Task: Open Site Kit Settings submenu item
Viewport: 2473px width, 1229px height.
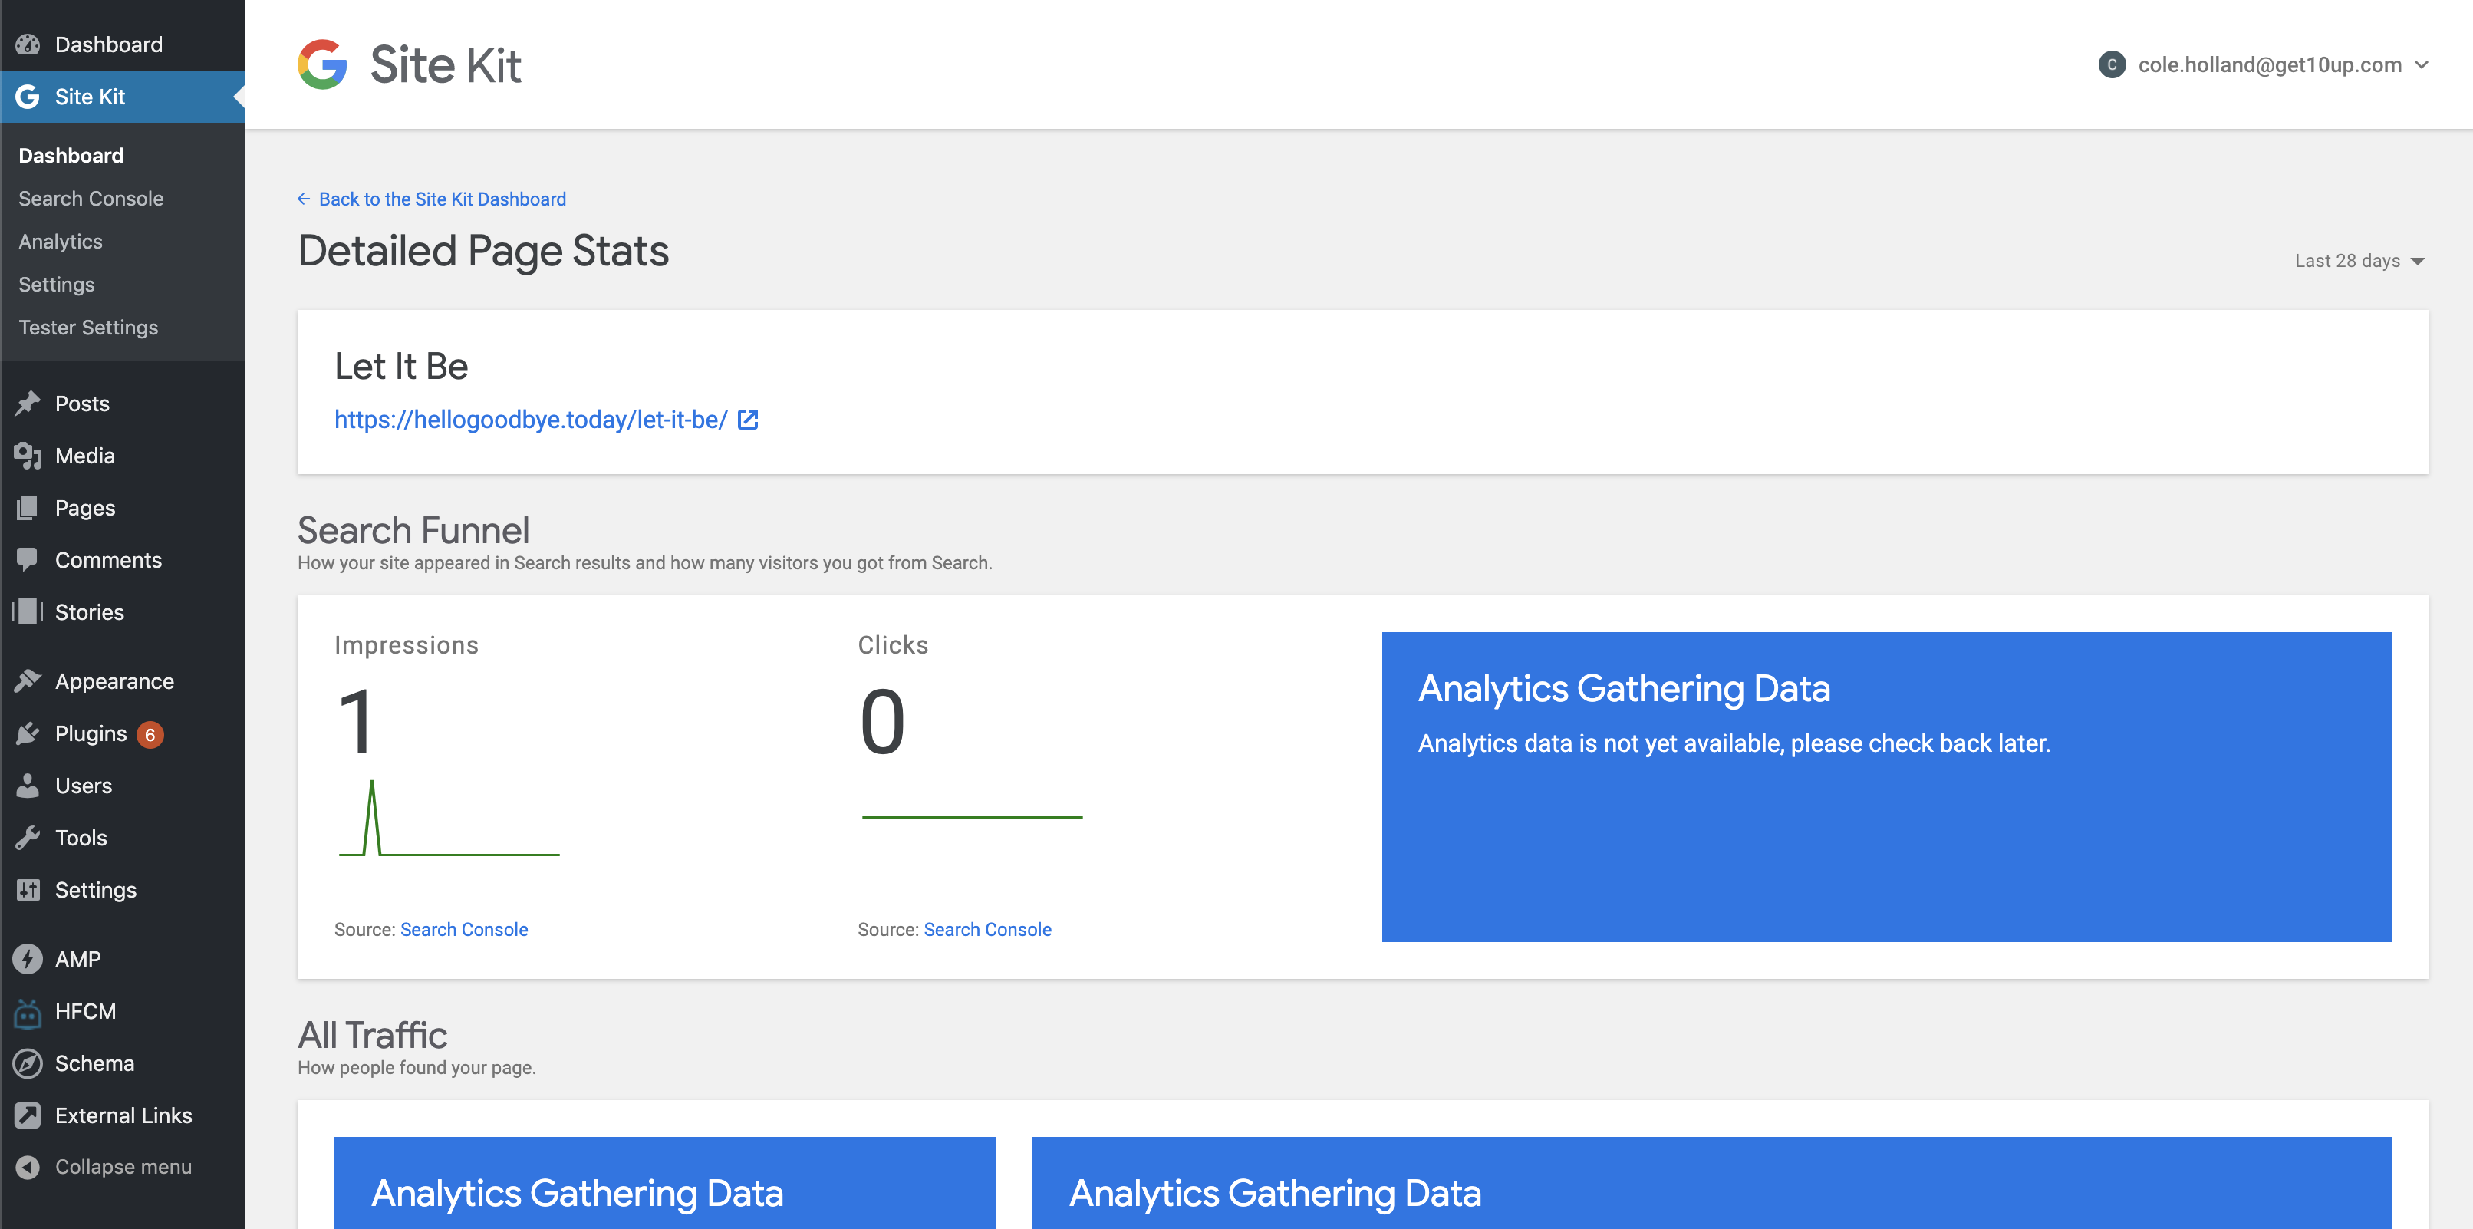Action: [x=57, y=285]
